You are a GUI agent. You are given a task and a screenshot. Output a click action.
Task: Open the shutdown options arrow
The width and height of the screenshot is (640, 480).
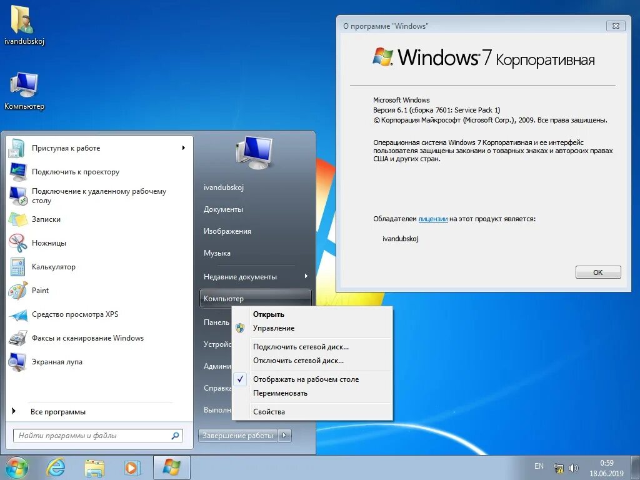284,436
